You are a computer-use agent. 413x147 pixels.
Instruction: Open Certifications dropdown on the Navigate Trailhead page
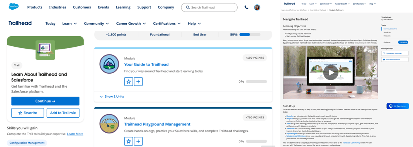360,4
